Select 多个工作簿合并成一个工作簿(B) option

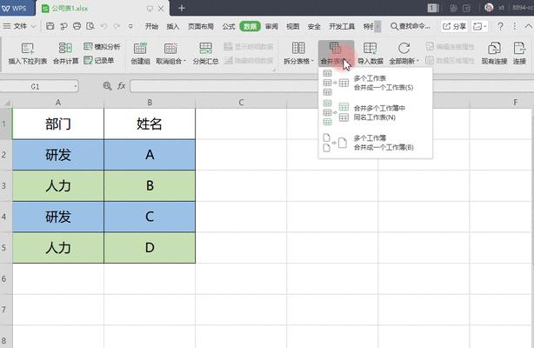pos(383,143)
